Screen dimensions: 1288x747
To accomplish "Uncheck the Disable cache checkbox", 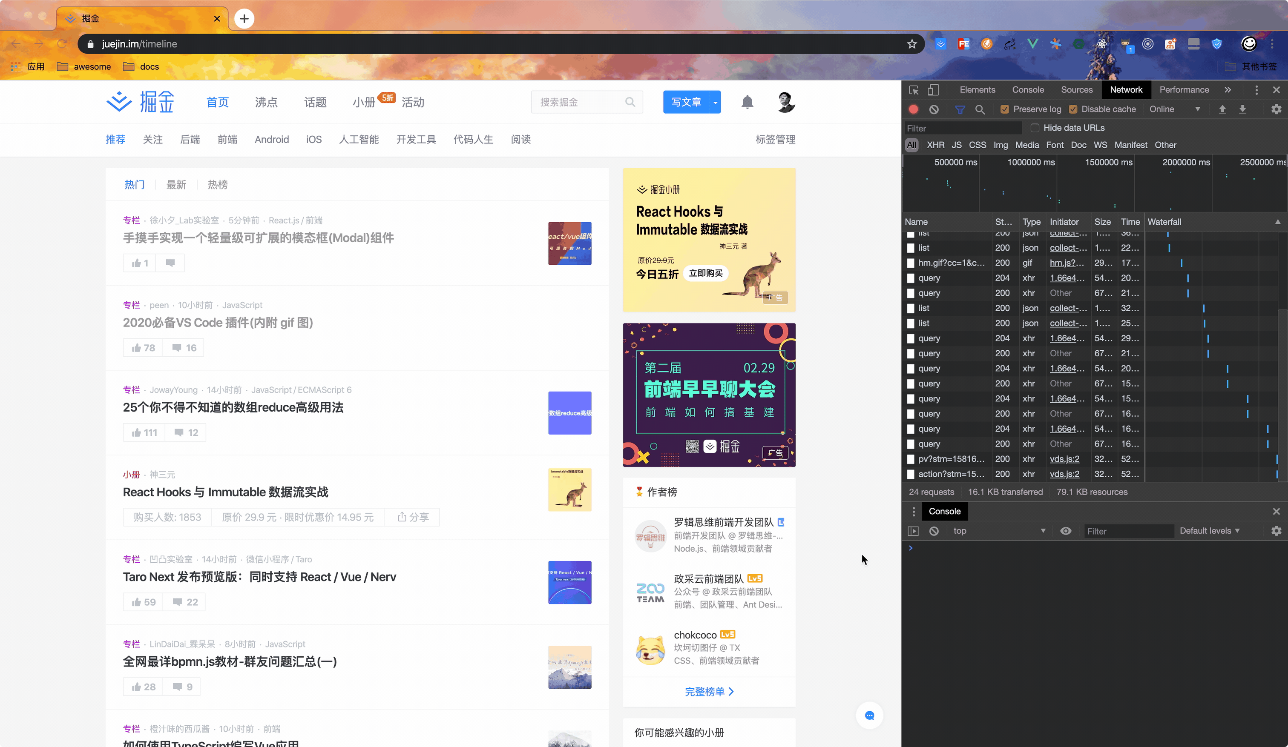I will [1073, 109].
